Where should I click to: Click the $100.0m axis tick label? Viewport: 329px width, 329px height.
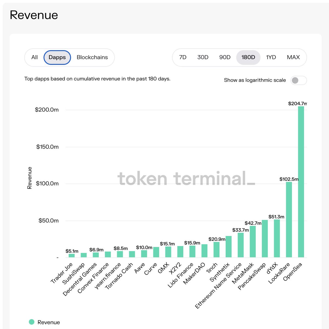(47, 183)
